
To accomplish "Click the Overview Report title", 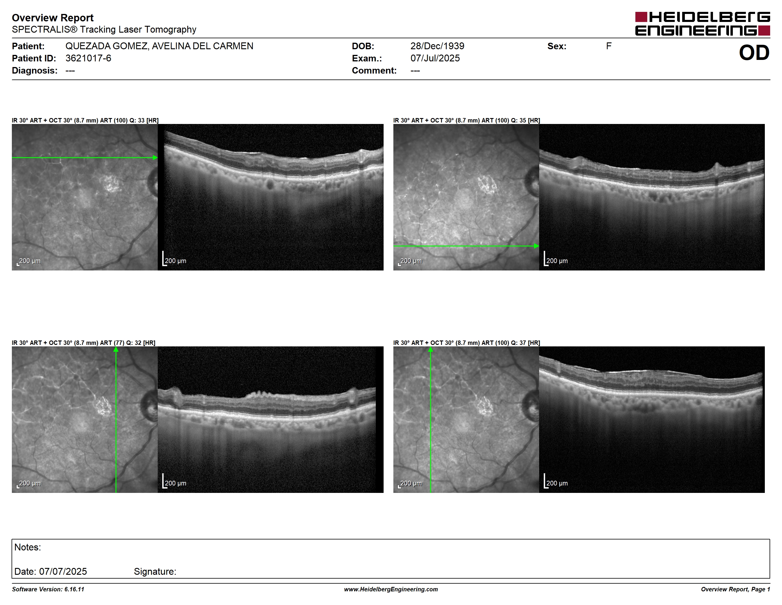I will click(53, 17).
